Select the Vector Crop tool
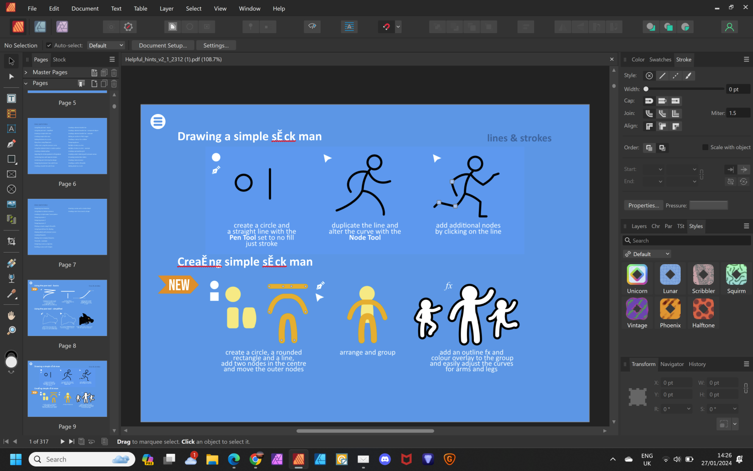Image resolution: width=753 pixels, height=471 pixels. tap(11, 241)
